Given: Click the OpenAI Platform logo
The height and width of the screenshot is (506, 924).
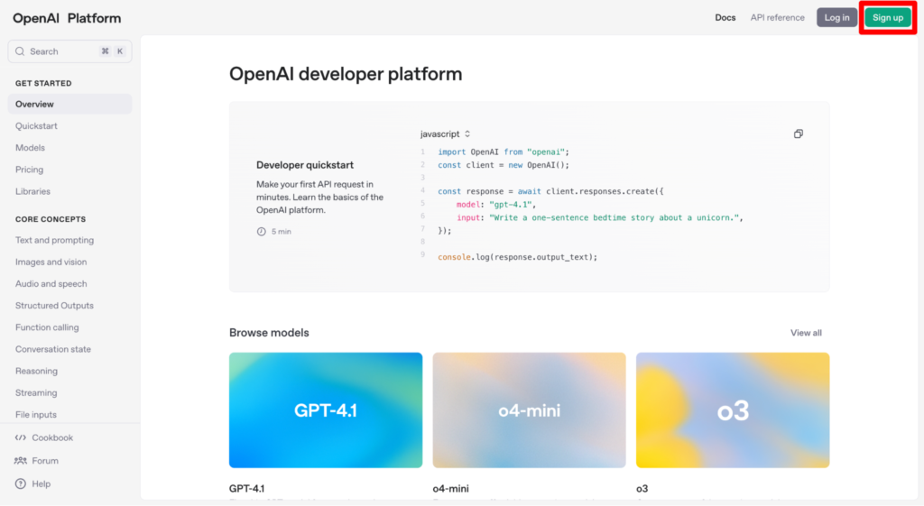Looking at the screenshot, I should coord(67,18).
